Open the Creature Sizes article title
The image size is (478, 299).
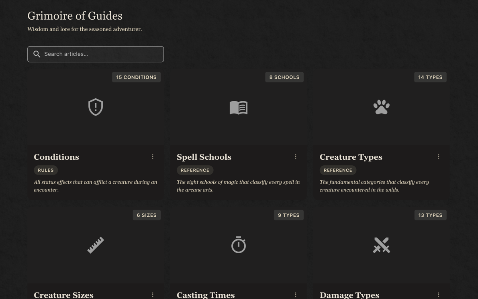63,295
